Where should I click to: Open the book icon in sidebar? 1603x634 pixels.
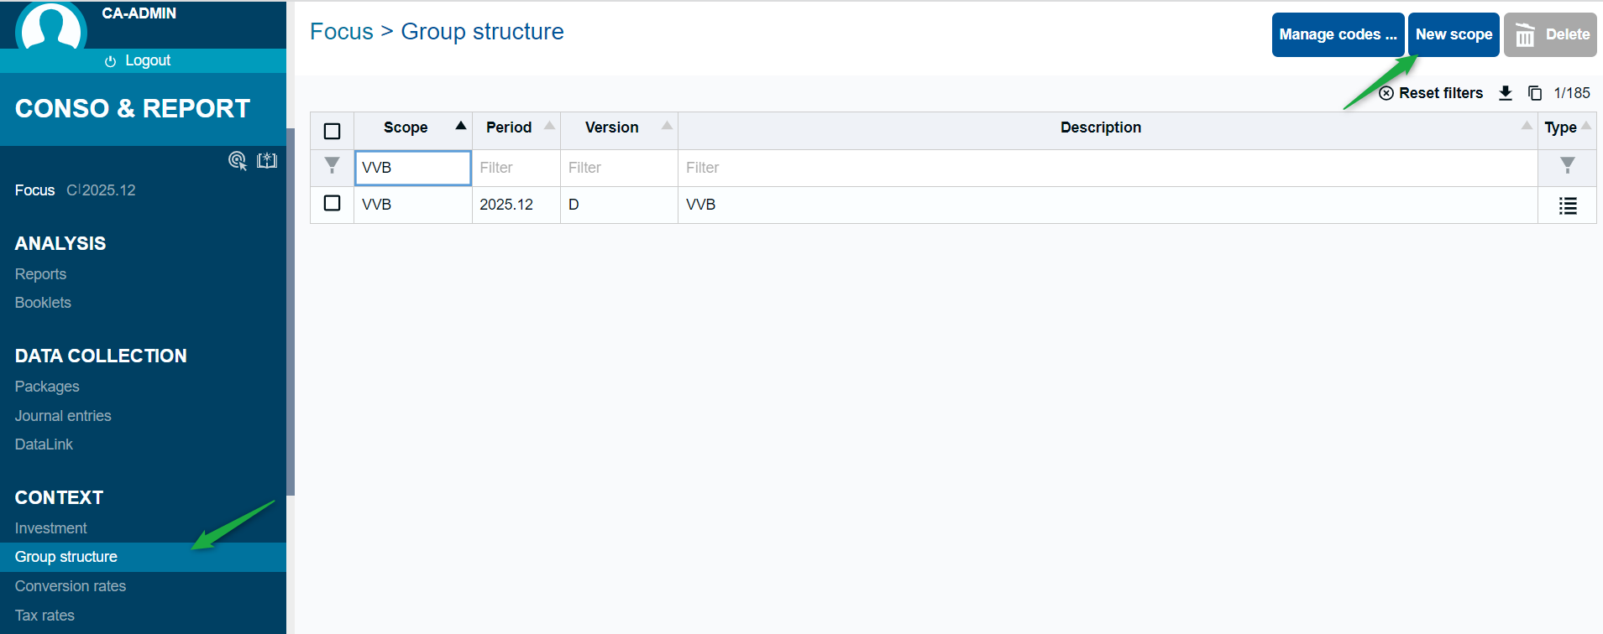pyautogui.click(x=267, y=160)
